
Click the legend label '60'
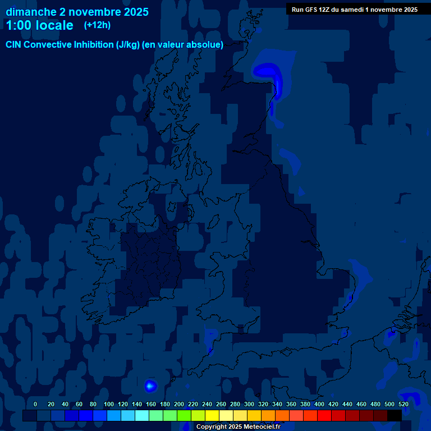(x=79, y=404)
